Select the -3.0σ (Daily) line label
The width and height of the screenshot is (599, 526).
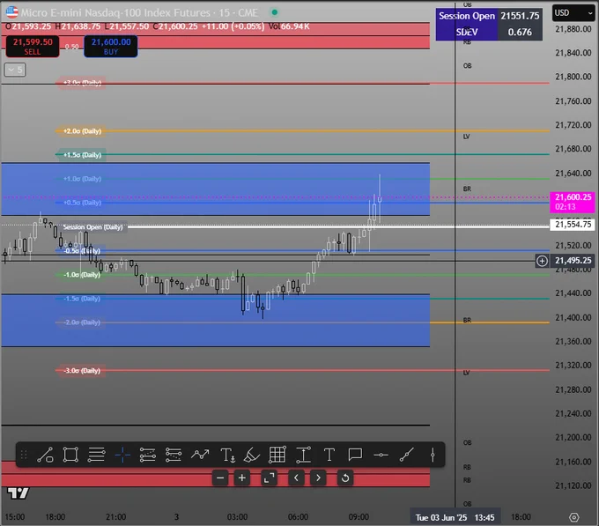[81, 371]
